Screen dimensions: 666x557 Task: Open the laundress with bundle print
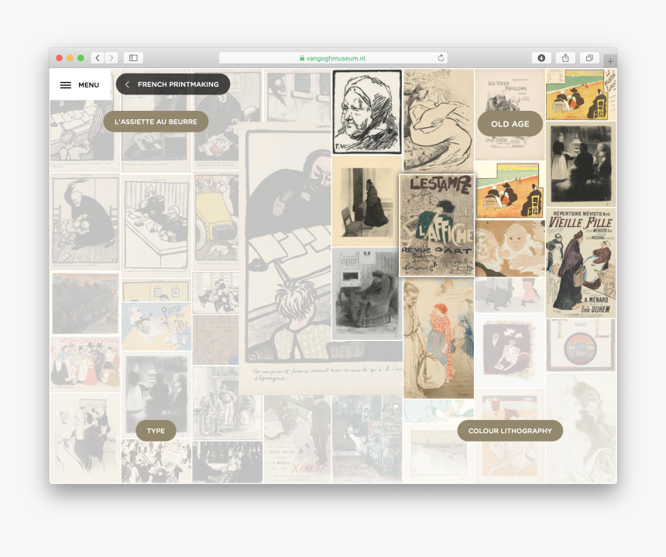(x=438, y=339)
